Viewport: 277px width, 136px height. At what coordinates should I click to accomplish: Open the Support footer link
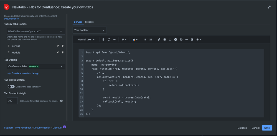click(x=9, y=127)
